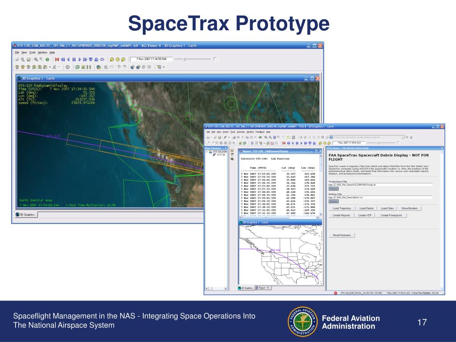
Task: Click Step Forward icon in AGI Viewer toolbar
Action: click(x=85, y=59)
